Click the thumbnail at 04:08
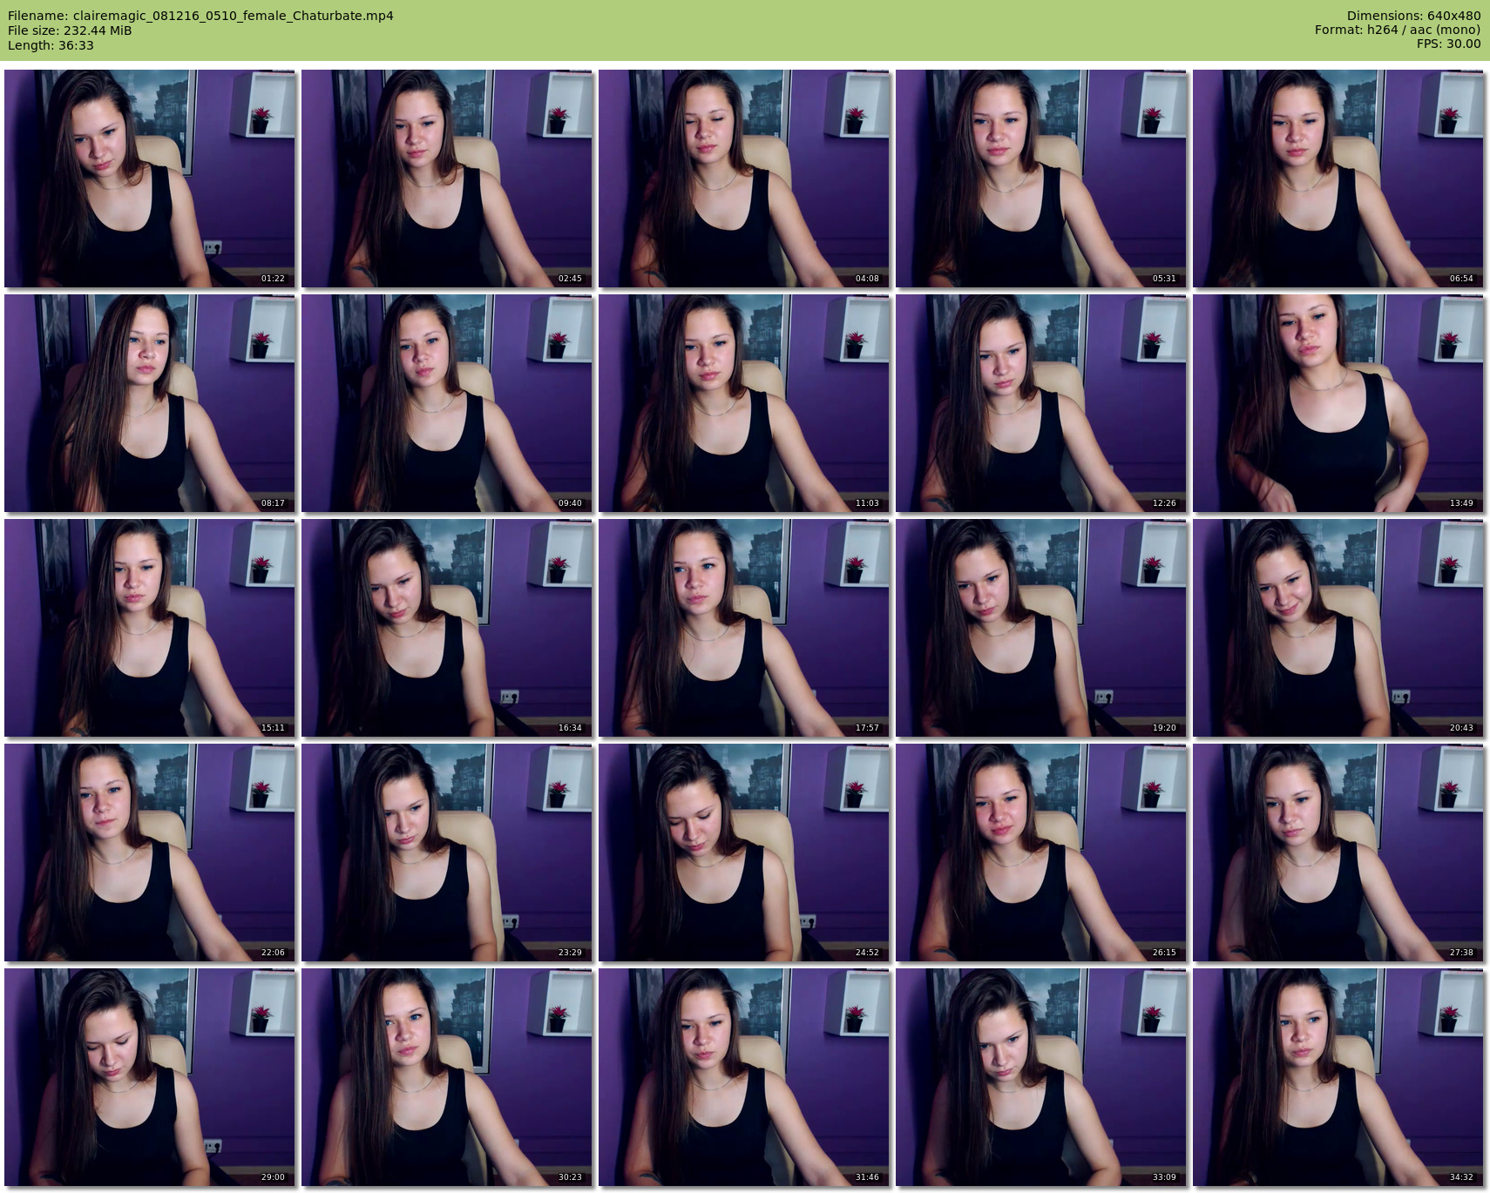 click(x=744, y=179)
